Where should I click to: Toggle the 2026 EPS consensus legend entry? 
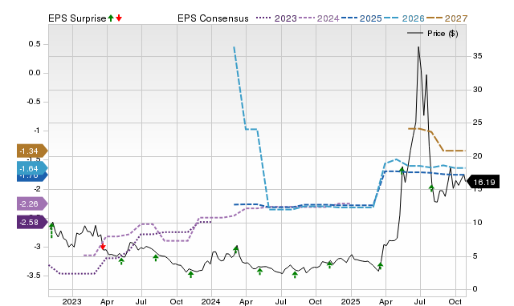(404, 18)
